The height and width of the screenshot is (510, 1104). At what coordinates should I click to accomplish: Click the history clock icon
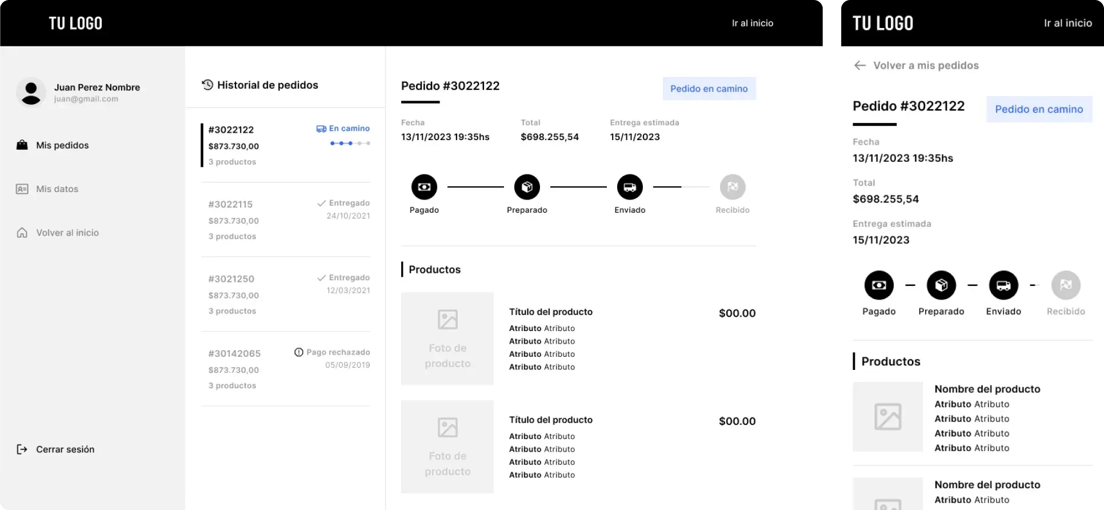(207, 85)
